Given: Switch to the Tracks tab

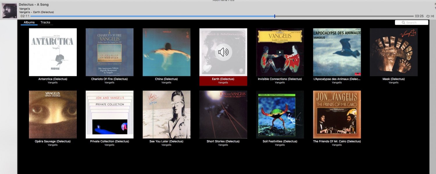Looking at the screenshot, I should coord(45,22).
